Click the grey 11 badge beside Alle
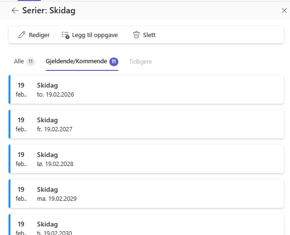Image resolution: width=290 pixels, height=235 pixels. tap(30, 61)
